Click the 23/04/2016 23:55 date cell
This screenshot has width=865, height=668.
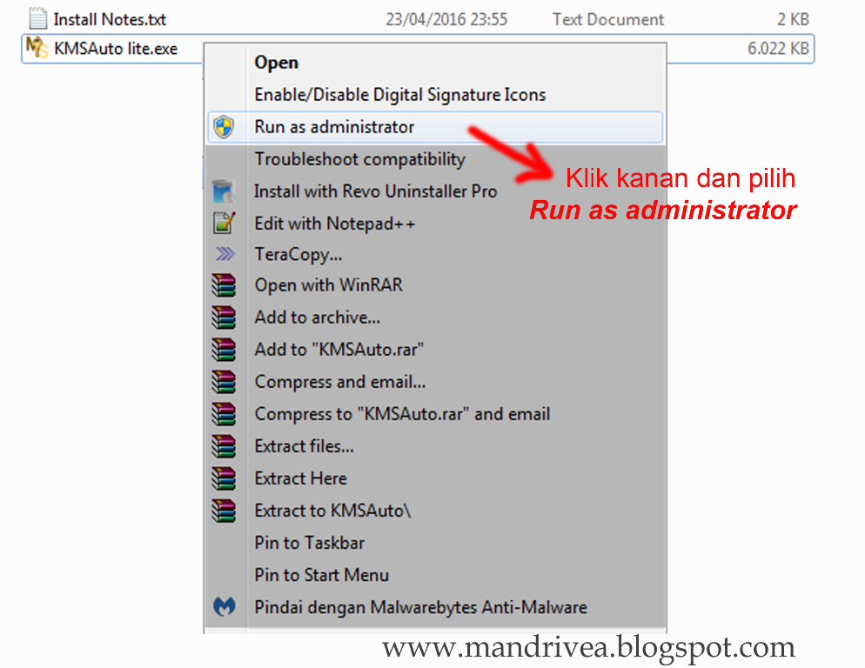click(446, 20)
